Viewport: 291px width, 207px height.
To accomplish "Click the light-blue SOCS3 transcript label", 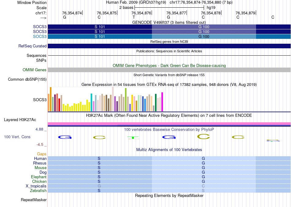I will (x=40, y=36).
